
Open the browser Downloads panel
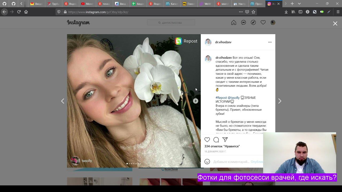pyautogui.click(x=286, y=12)
